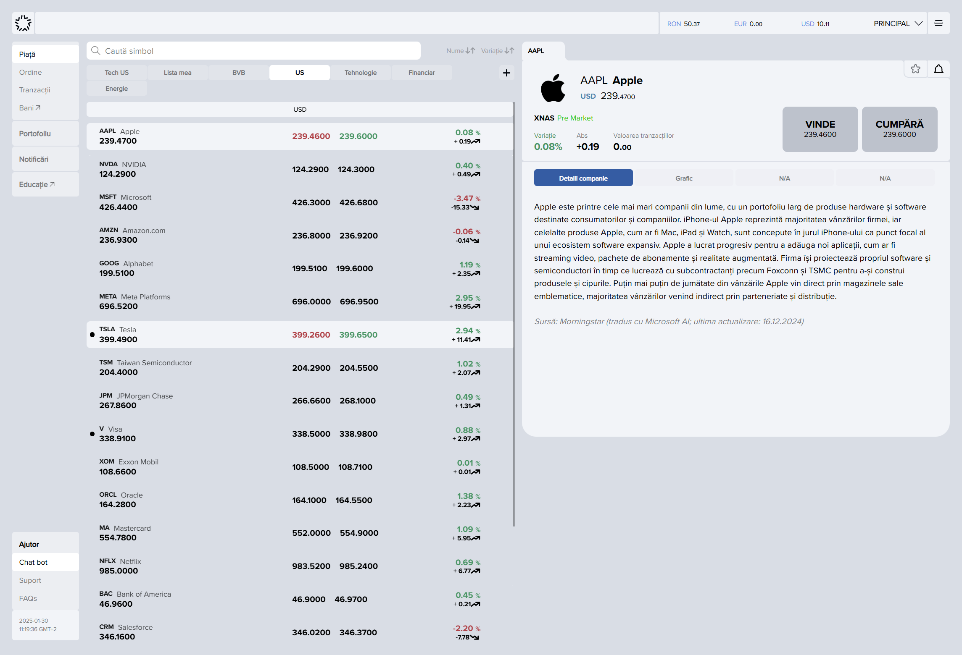The height and width of the screenshot is (655, 962).
Task: Click the starburst app logo
Action: pyautogui.click(x=23, y=23)
